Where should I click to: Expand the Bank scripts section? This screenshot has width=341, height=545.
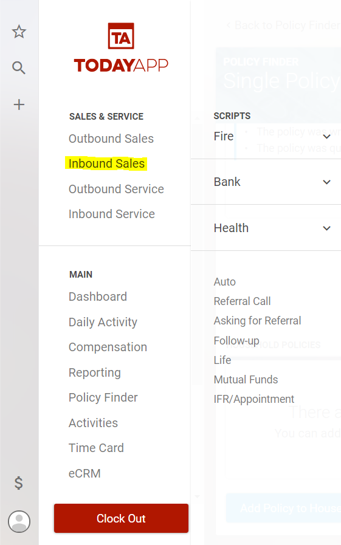[x=266, y=182]
